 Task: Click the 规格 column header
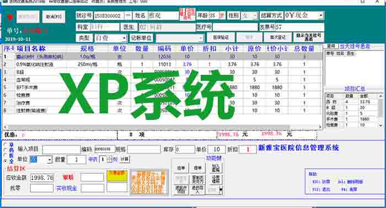pos(87,48)
